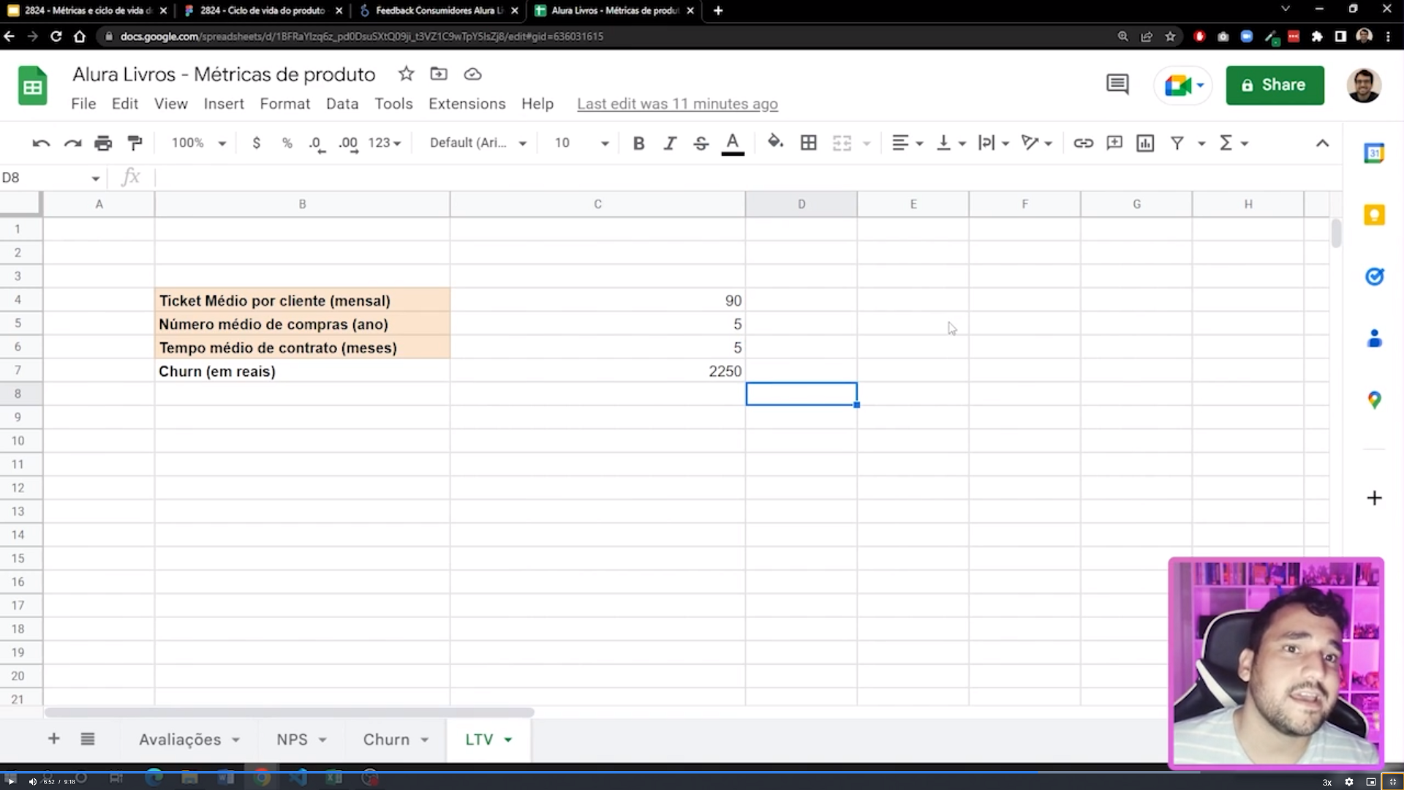Get add-ons with plus icon
This screenshot has height=790, width=1404.
click(1374, 498)
